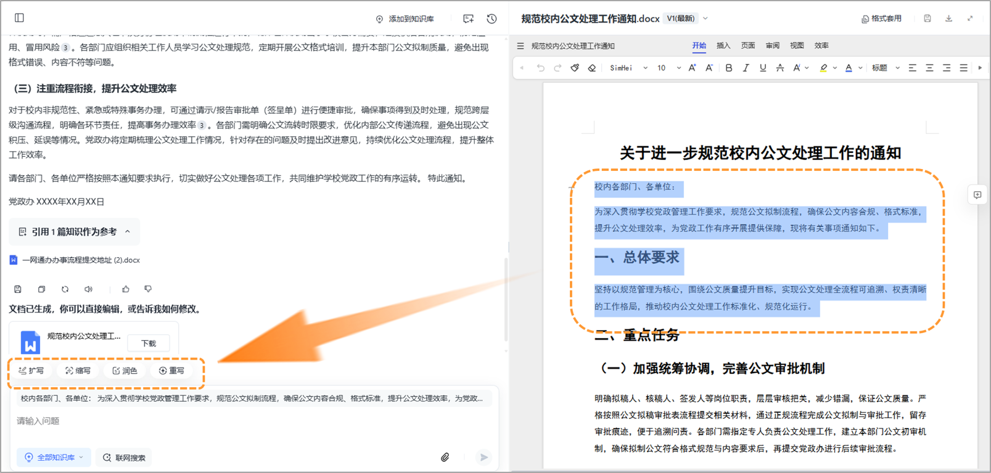
Task: Open the SimHei font family dropdown
Action: [628, 68]
